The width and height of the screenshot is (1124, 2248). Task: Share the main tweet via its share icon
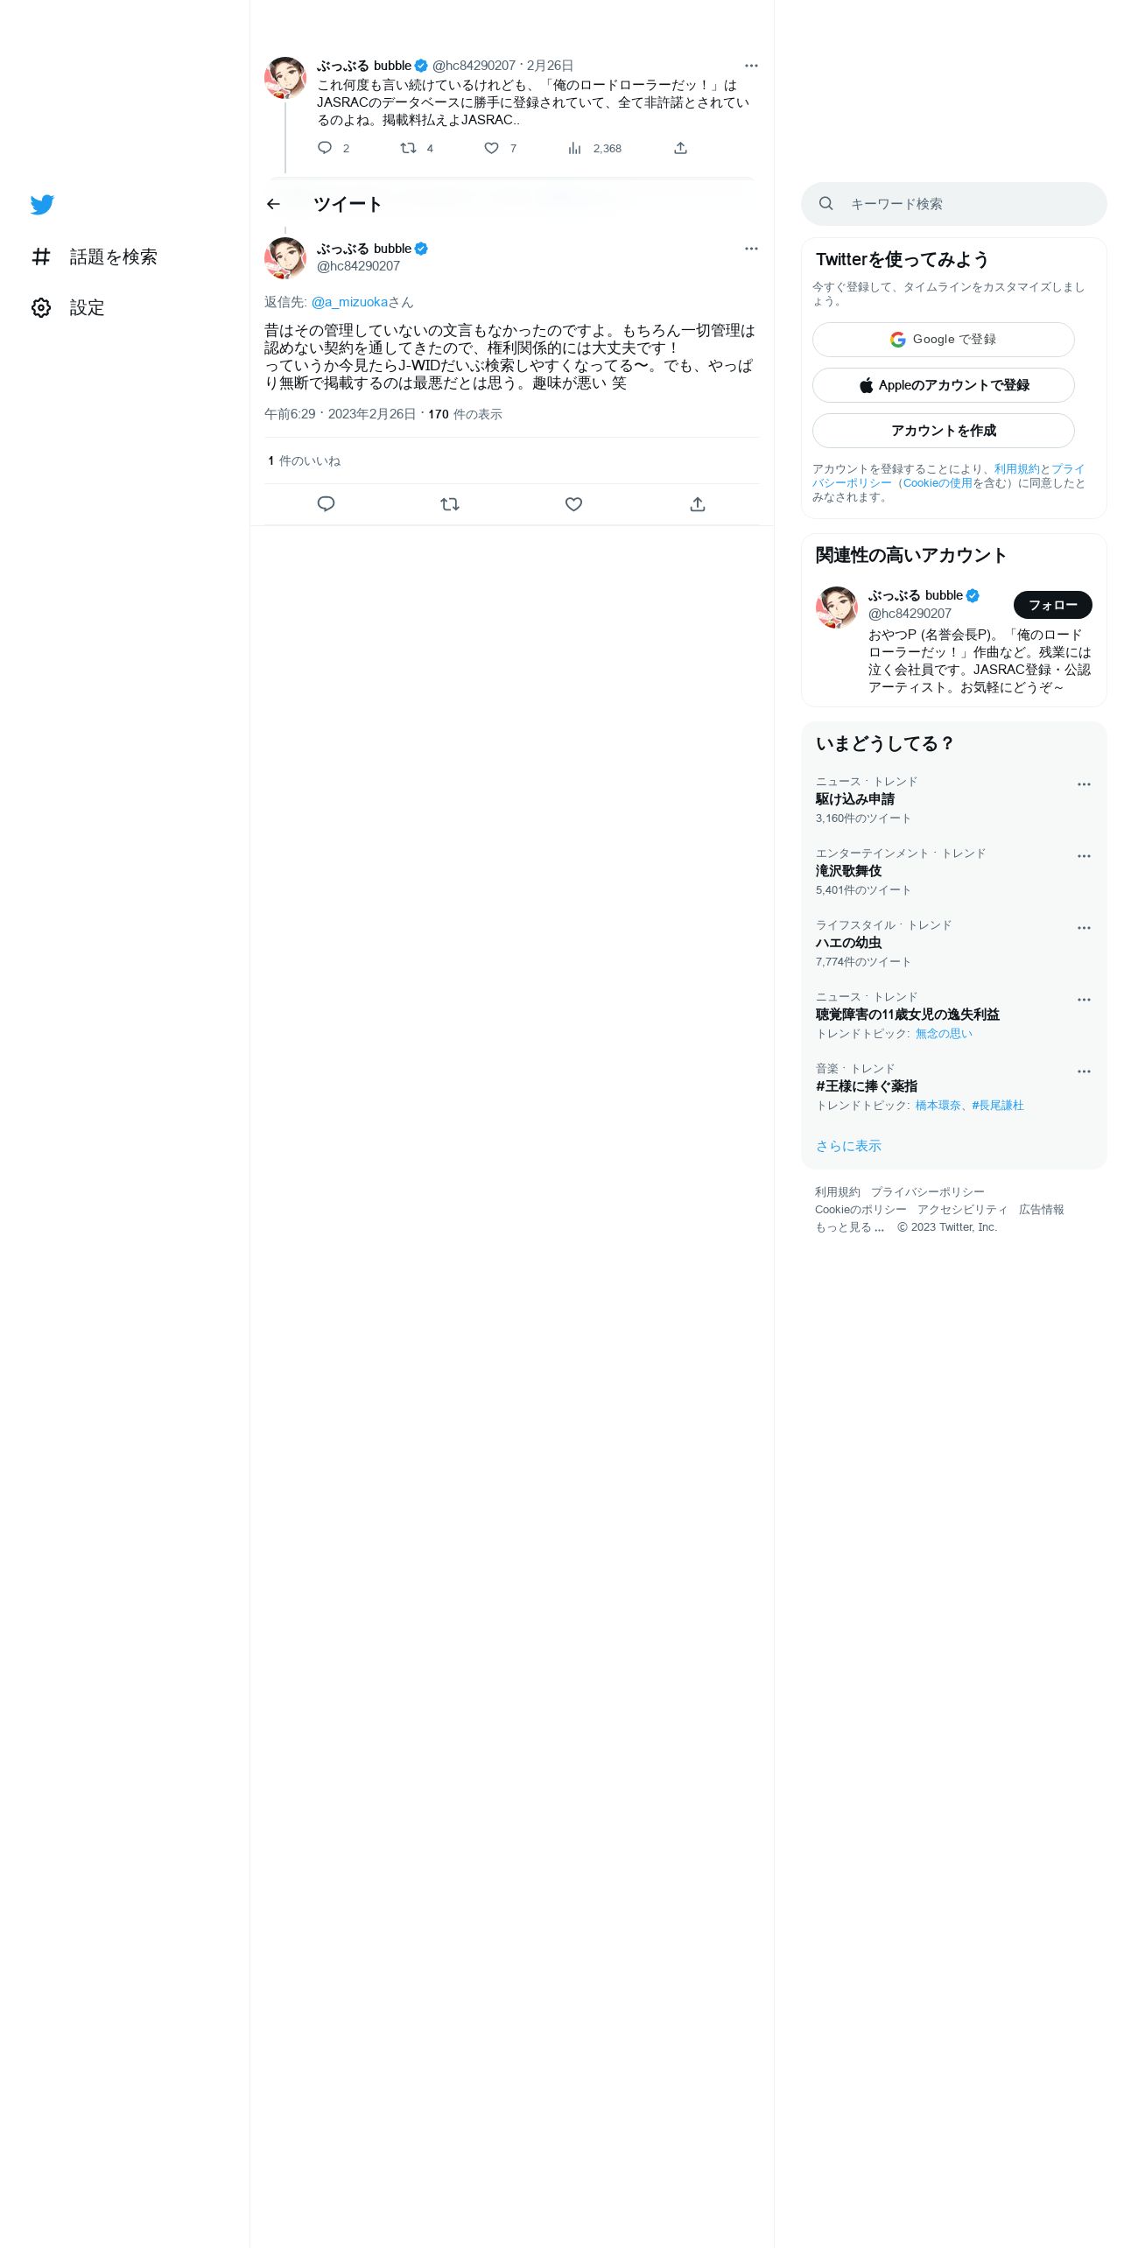coord(698,504)
